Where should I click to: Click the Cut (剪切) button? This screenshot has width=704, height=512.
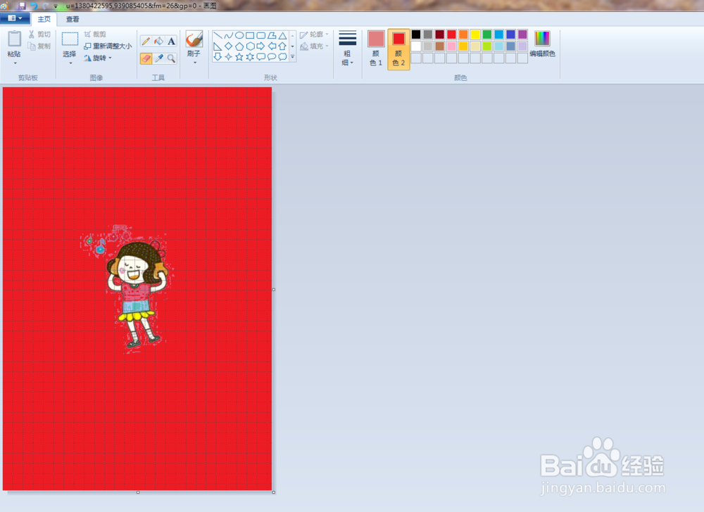point(39,34)
